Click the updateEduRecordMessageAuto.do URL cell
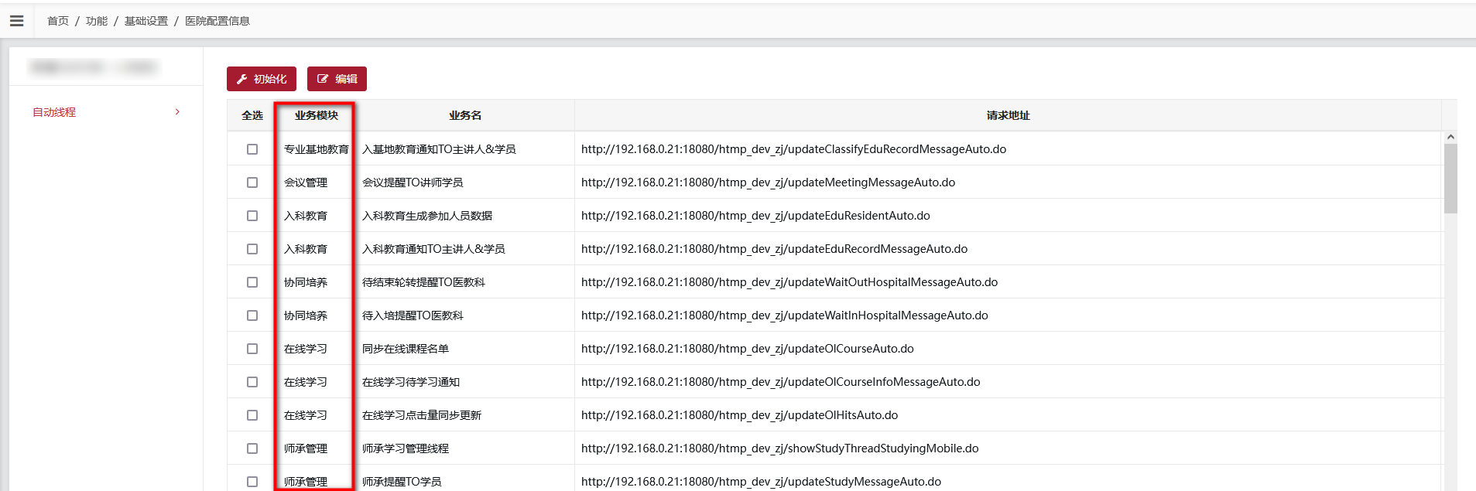Viewport: 1476px width, 491px height. [x=774, y=249]
